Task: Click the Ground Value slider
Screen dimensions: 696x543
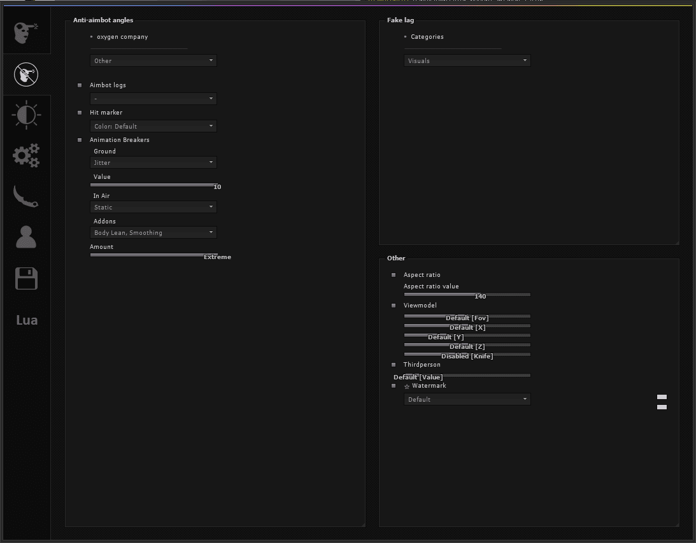Action: [x=153, y=185]
